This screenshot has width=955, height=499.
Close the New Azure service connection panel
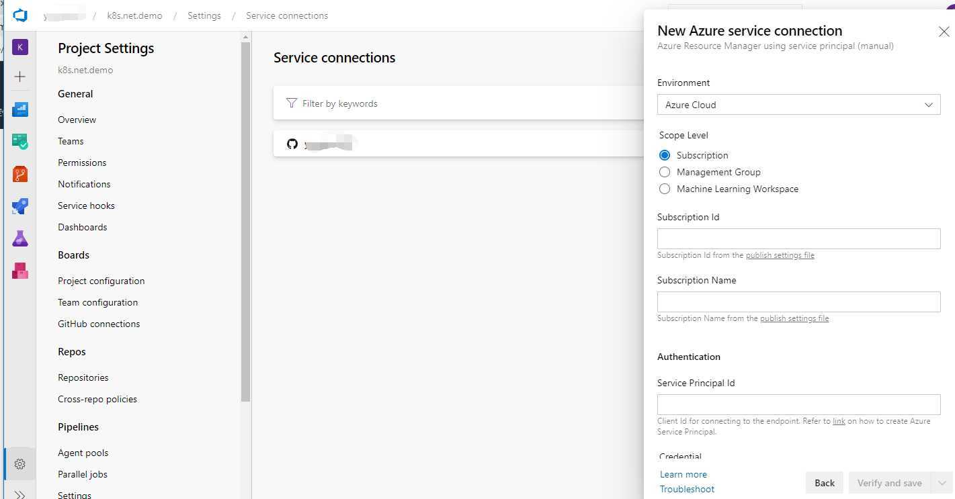(944, 32)
